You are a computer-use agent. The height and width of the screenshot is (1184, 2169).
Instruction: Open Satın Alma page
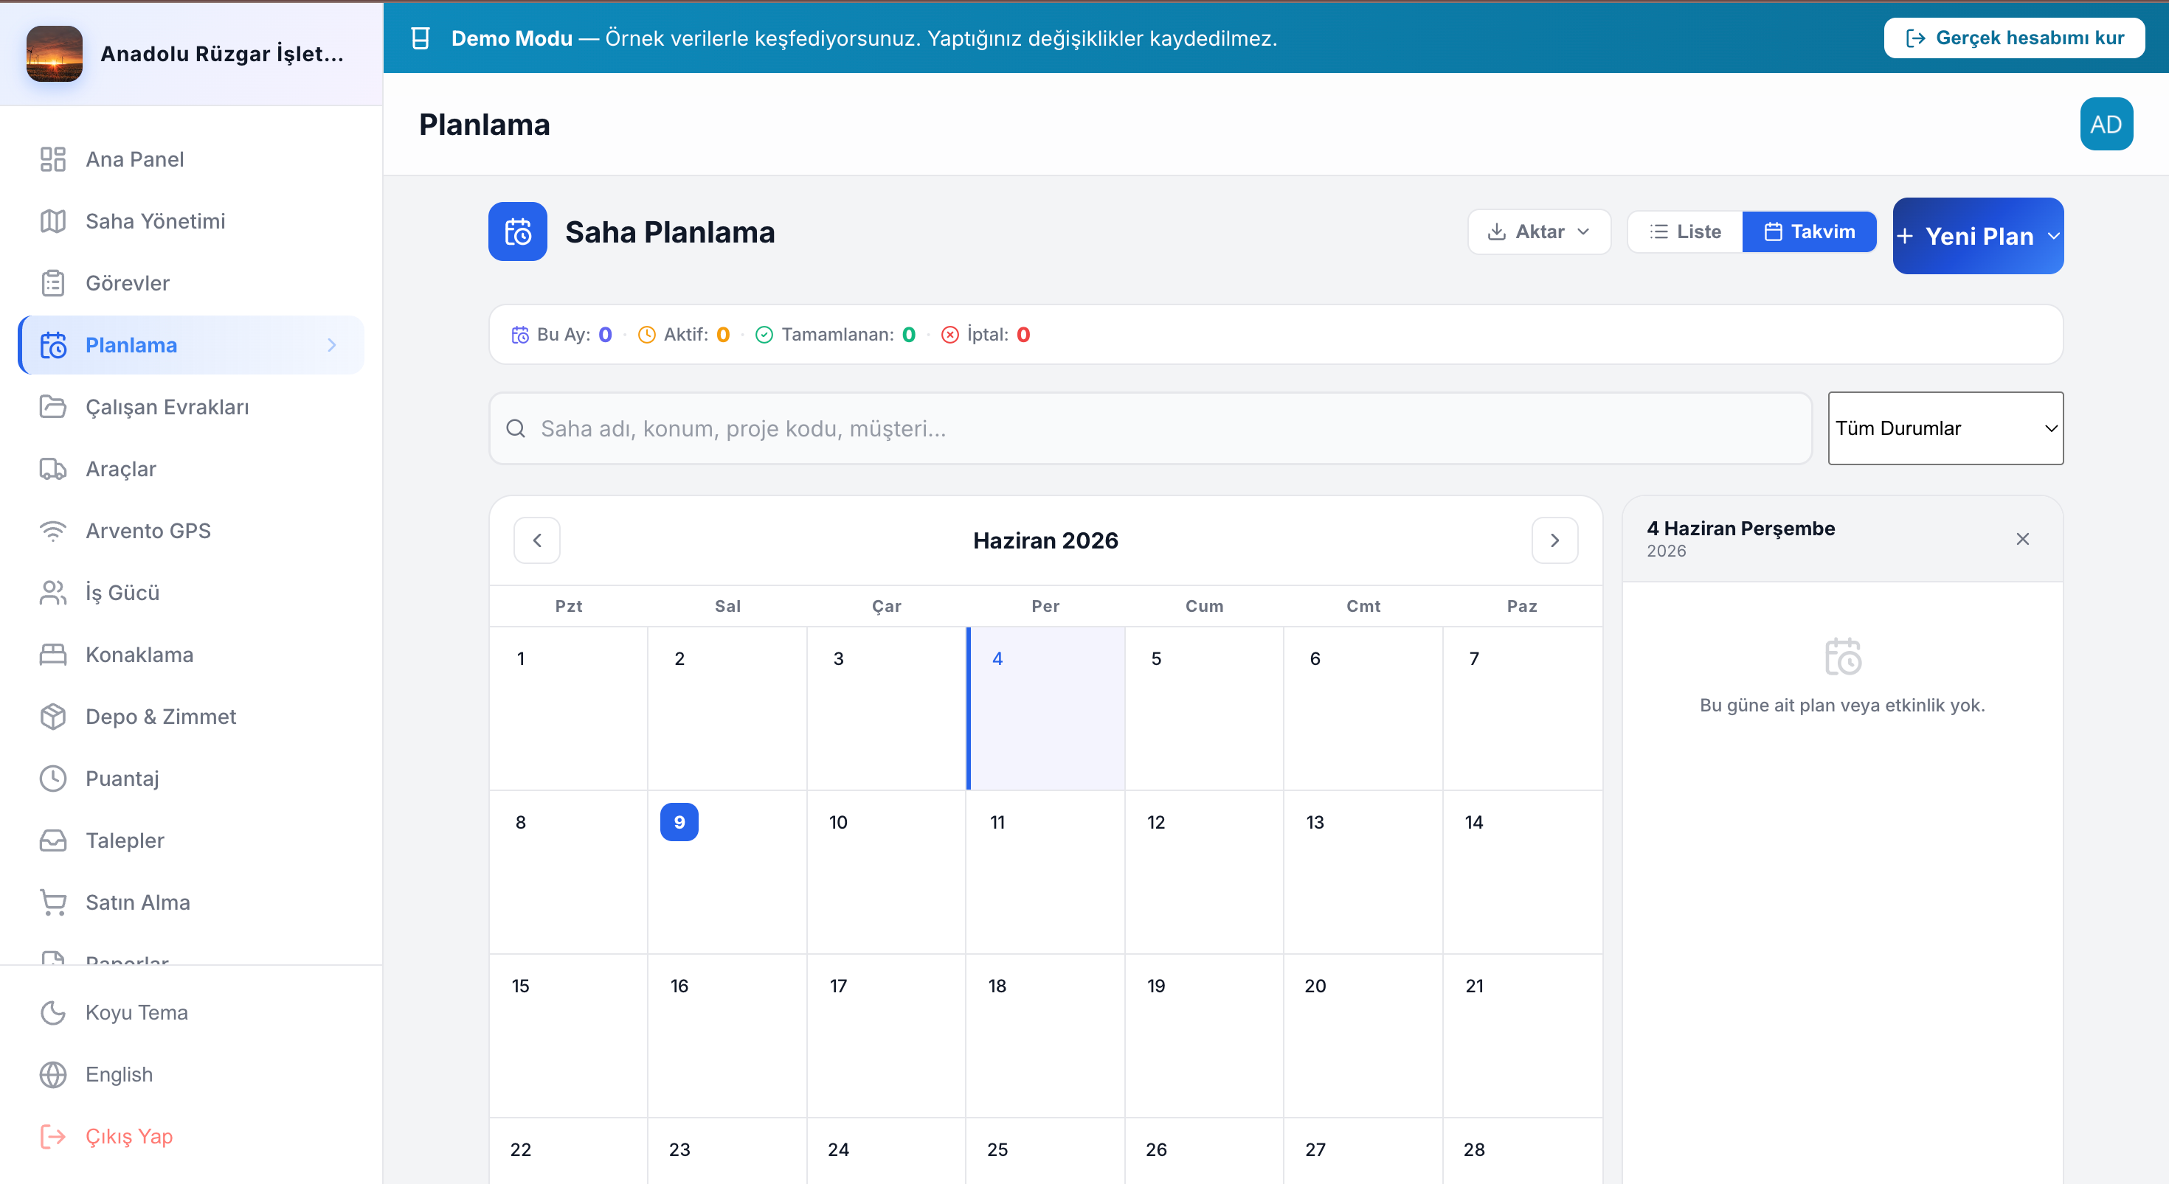click(x=192, y=902)
